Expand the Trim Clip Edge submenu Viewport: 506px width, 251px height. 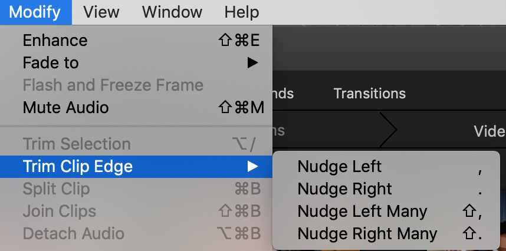click(77, 166)
